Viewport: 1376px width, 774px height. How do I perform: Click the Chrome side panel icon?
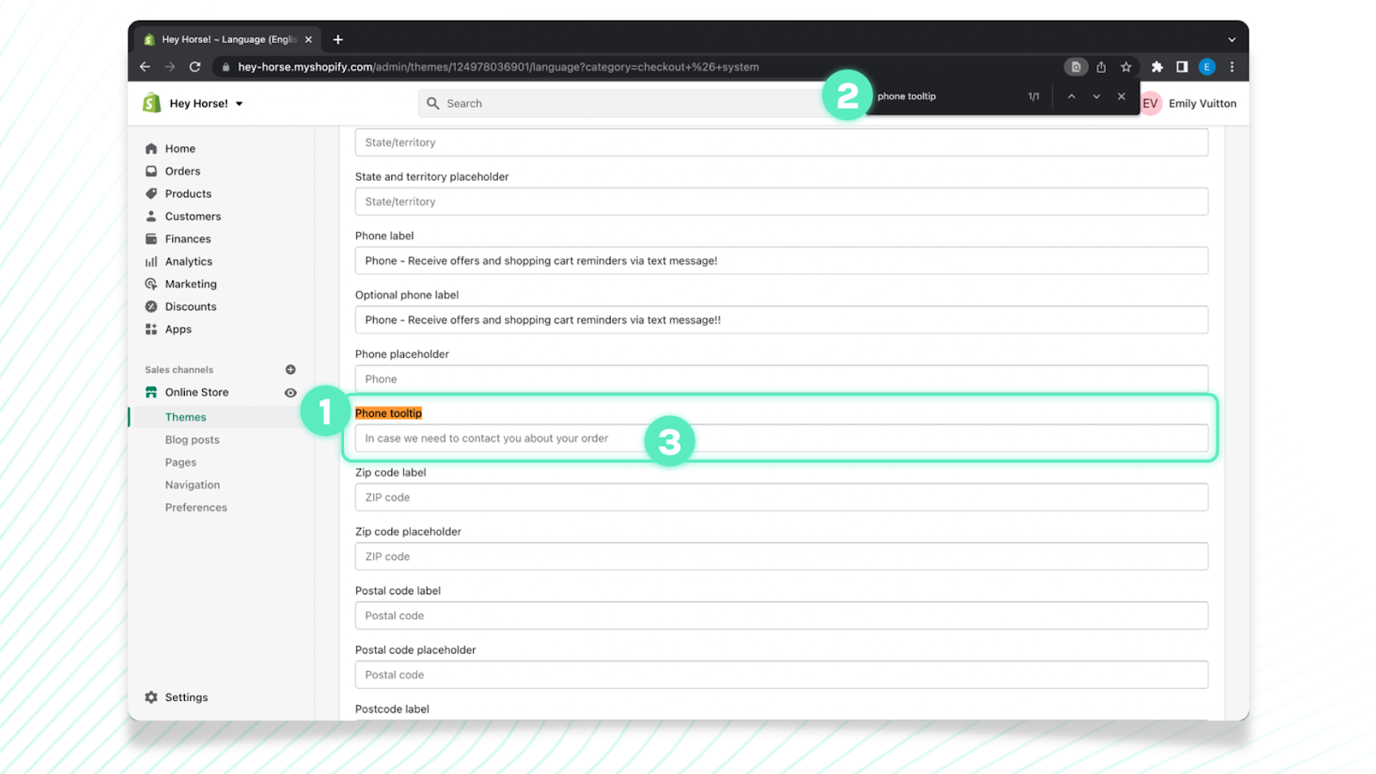coord(1182,66)
